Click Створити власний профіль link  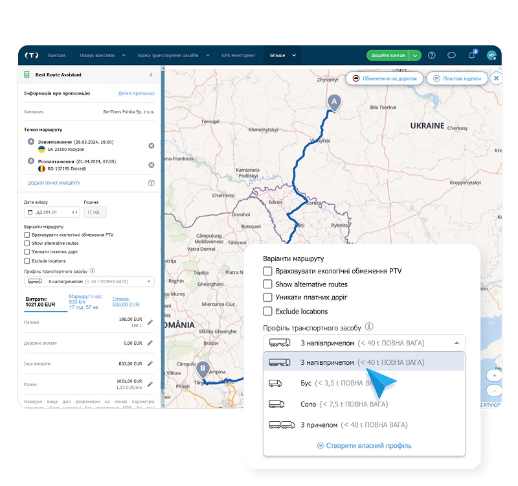364,445
